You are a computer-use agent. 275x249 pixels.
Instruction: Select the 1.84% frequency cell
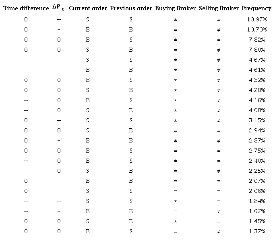coord(256,201)
